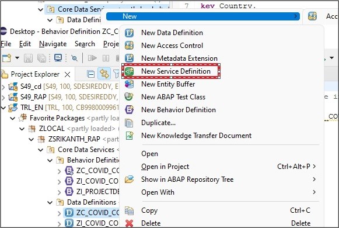Click the Duplicate pages icon
Viewport: 339px width, 228px height.
point(129,123)
